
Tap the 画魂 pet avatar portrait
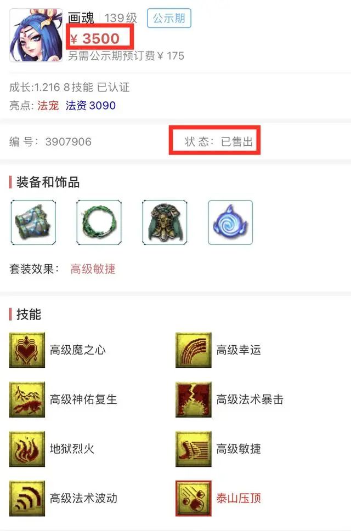[x=36, y=35]
